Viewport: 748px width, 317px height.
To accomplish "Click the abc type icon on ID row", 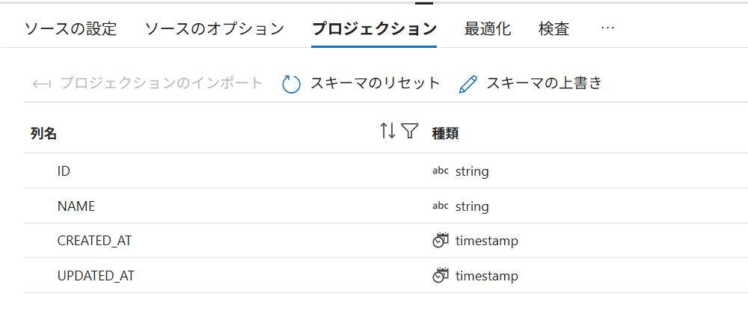I will point(441,171).
